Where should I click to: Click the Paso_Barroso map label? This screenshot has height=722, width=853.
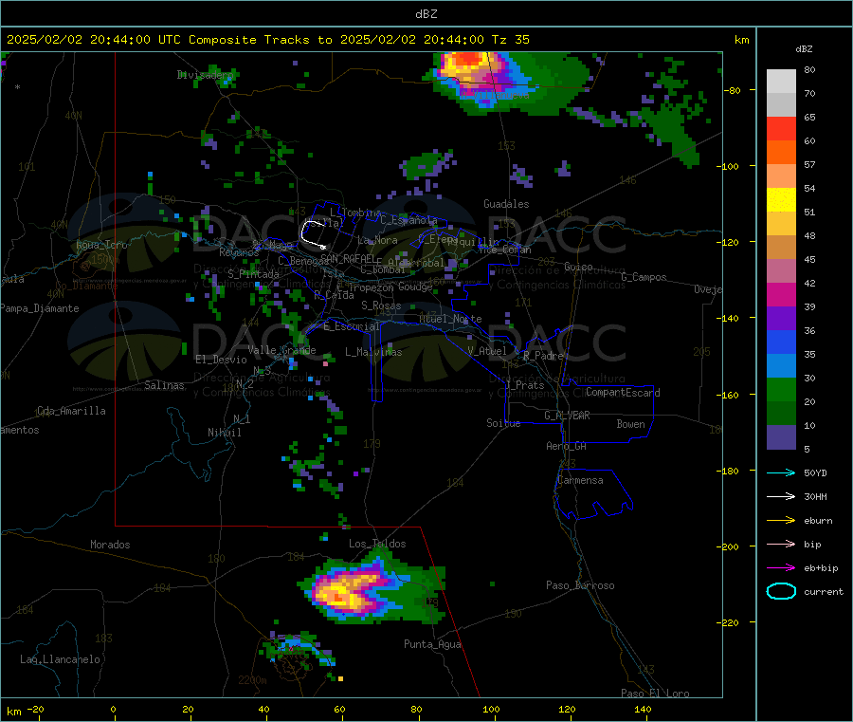580,586
